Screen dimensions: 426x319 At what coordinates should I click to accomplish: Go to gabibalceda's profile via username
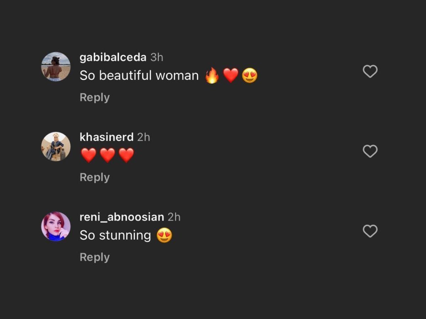pyautogui.click(x=113, y=57)
